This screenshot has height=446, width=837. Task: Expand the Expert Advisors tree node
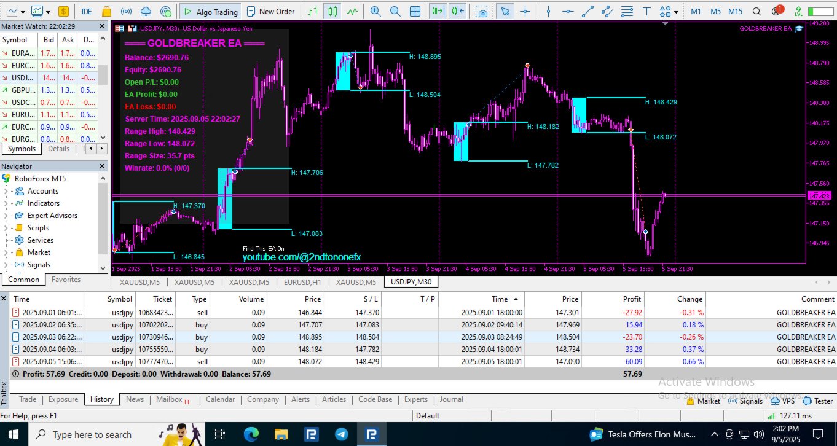[6, 216]
